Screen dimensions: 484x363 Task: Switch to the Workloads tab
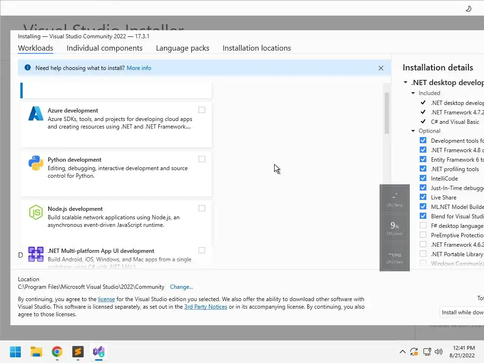click(35, 48)
